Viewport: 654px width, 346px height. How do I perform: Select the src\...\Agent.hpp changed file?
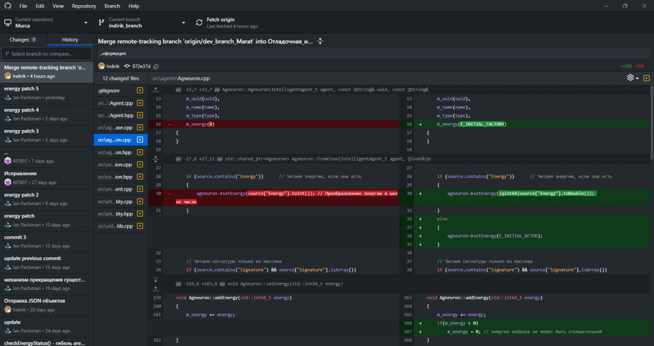point(116,115)
